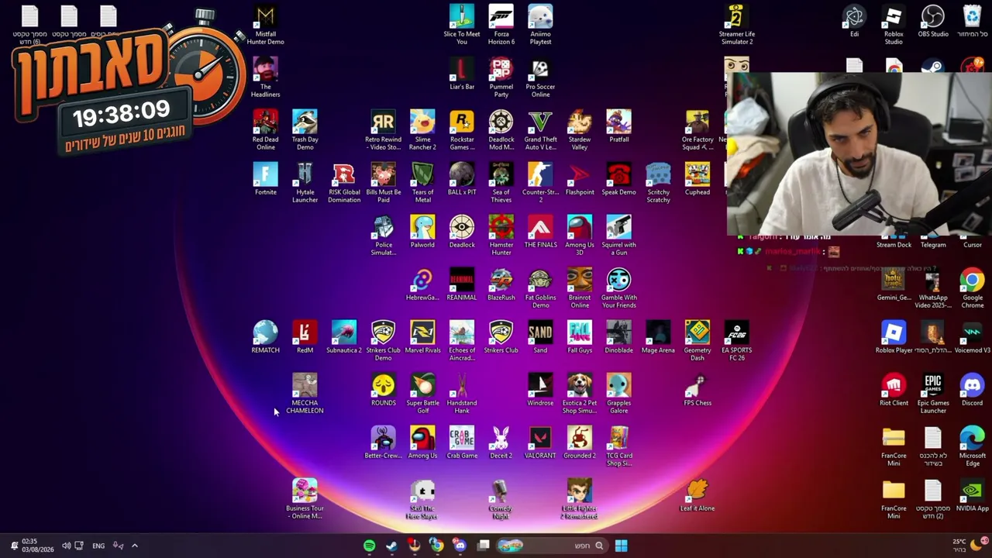Select the EA SPORTS FC 26 icon
Viewport: 992px width, 558px height.
click(x=736, y=340)
